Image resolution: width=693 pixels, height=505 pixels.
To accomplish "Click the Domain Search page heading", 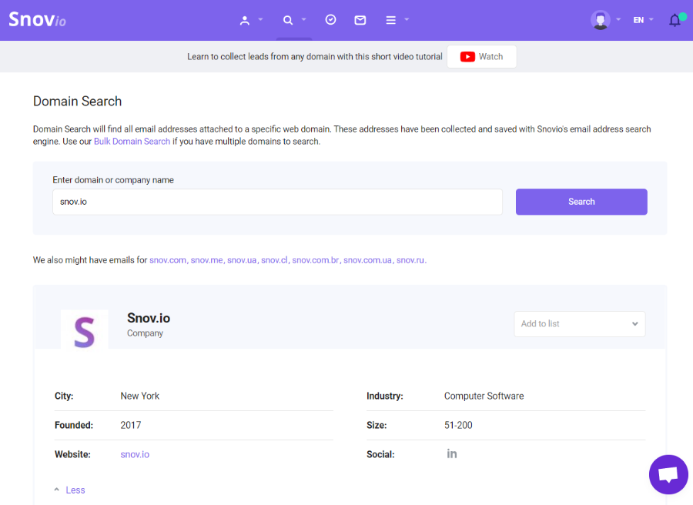I will [77, 101].
